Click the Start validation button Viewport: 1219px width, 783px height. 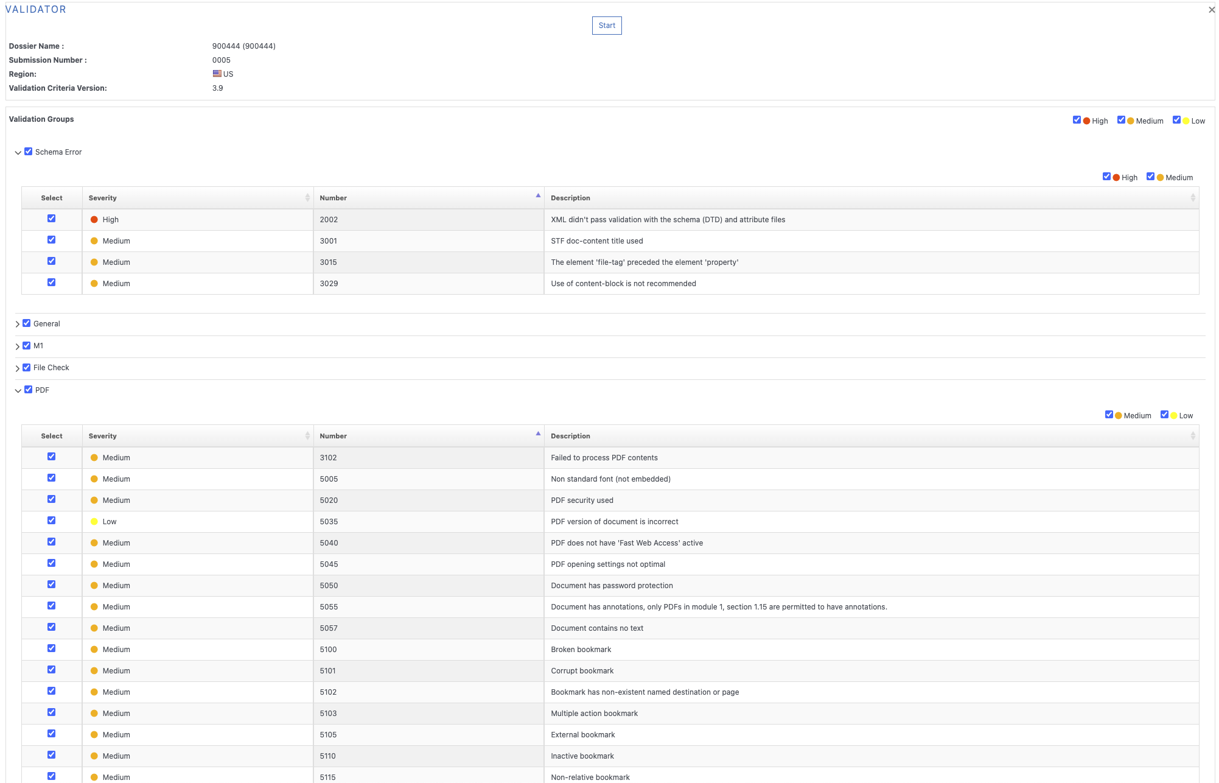pos(606,26)
